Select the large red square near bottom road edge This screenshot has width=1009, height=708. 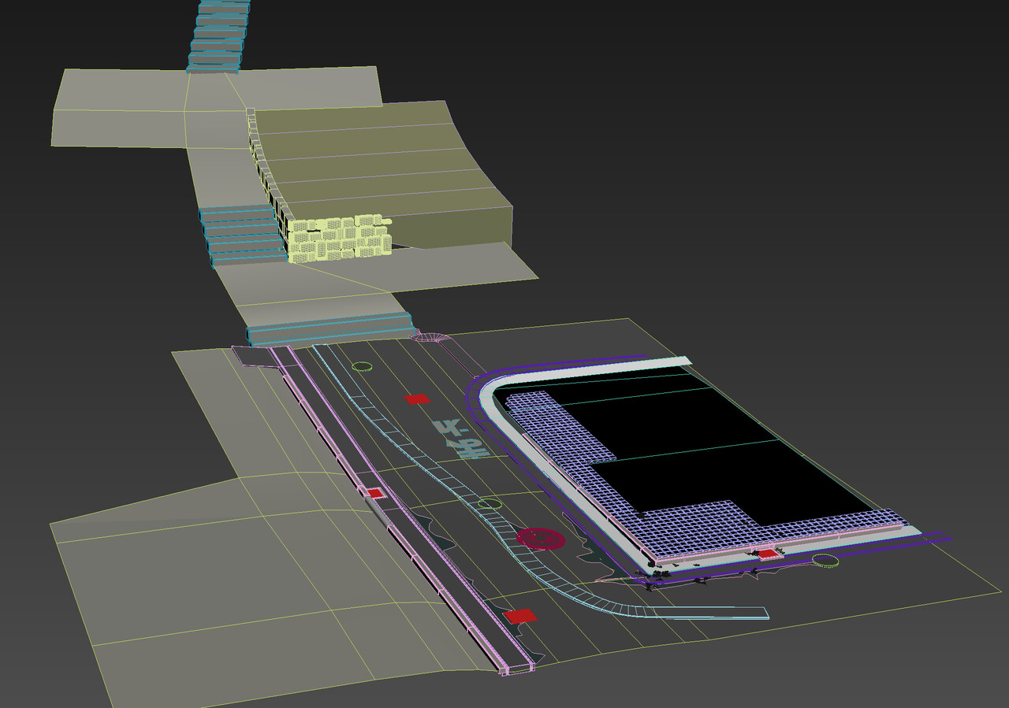[519, 616]
